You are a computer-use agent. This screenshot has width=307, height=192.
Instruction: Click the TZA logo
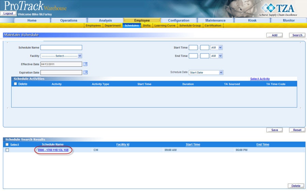click(x=278, y=10)
